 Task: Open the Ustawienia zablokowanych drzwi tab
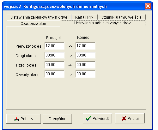click(x=39, y=17)
